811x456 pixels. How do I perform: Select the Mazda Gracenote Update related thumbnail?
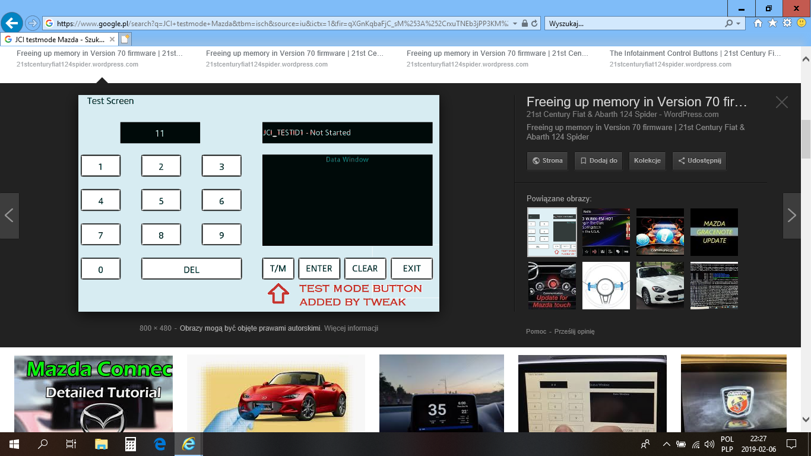tap(714, 232)
